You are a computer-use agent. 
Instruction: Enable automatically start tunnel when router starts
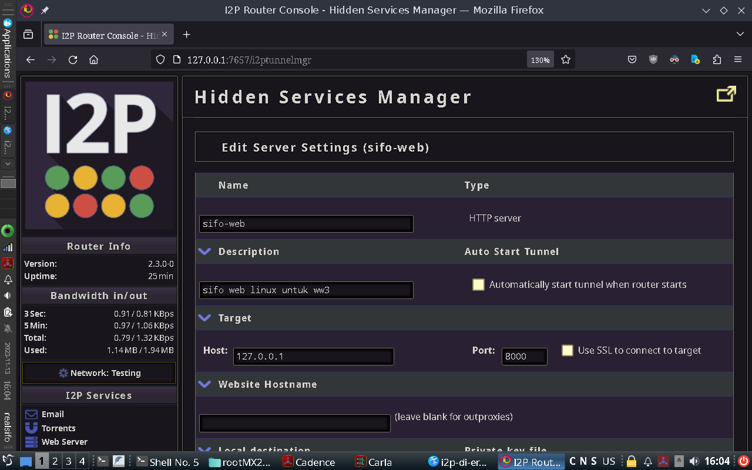point(479,284)
